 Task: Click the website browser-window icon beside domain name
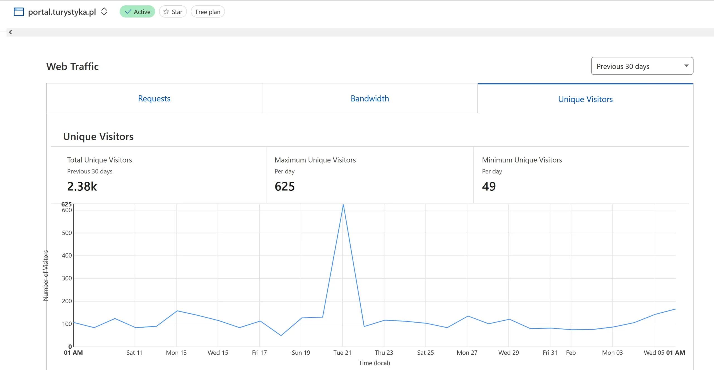tap(19, 12)
